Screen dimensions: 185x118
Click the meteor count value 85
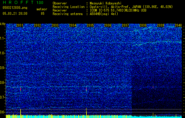coord(43,14)
